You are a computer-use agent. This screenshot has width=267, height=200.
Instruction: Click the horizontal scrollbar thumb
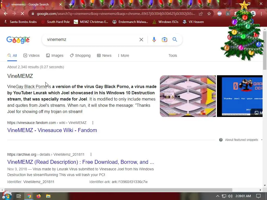coord(118,190)
